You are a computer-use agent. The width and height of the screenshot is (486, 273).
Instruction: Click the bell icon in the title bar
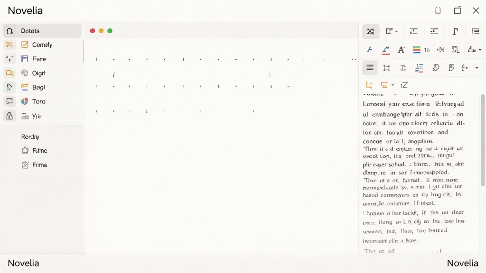point(438,11)
